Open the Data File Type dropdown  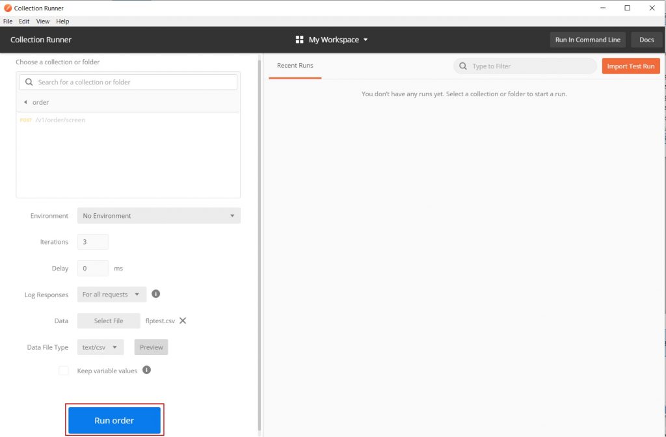pos(100,347)
